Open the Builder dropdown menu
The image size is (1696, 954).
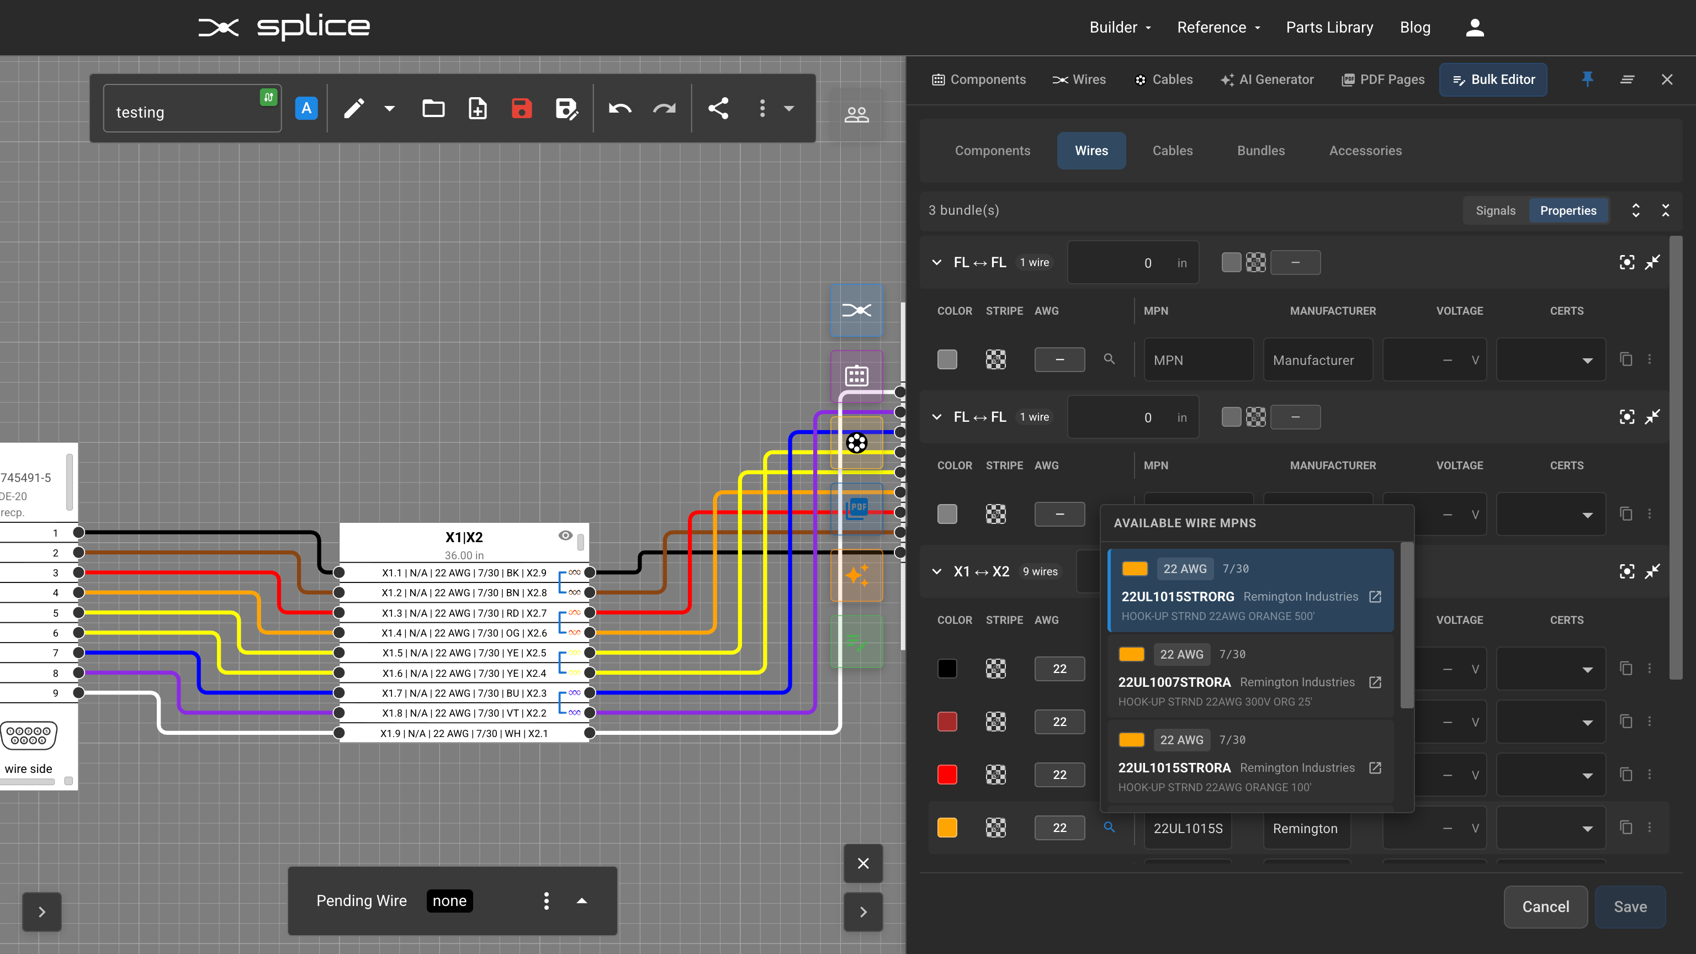click(x=1119, y=27)
